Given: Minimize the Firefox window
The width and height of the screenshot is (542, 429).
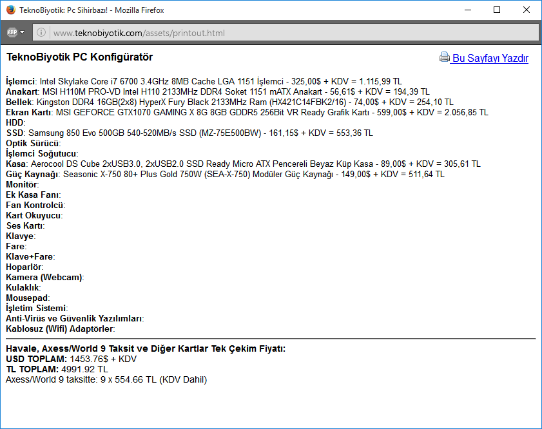Looking at the screenshot, I should click(468, 10).
